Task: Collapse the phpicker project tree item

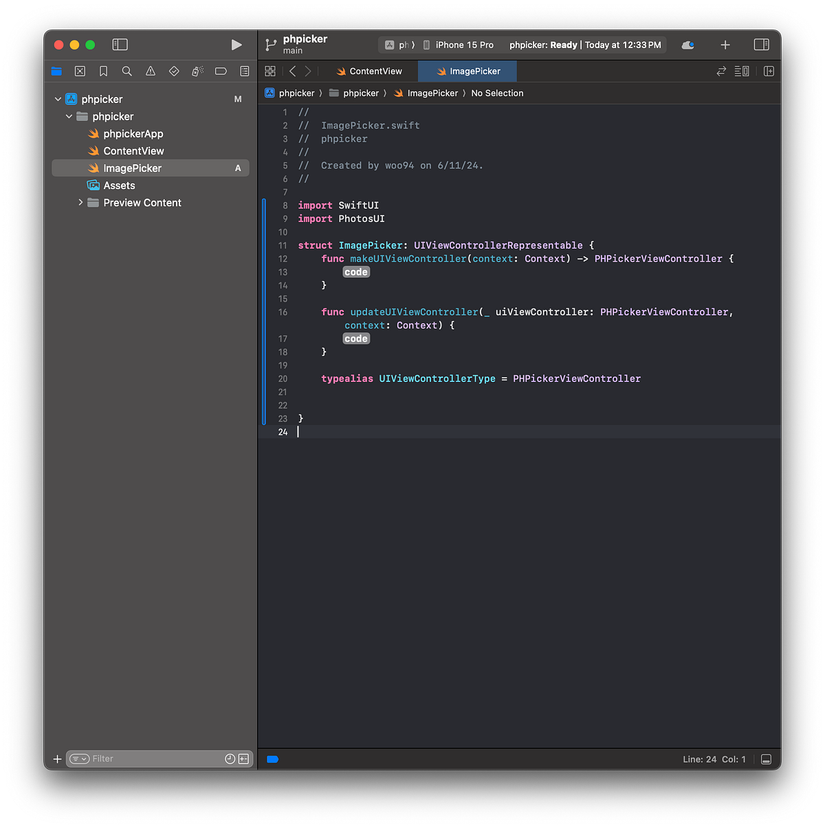Action: [58, 99]
